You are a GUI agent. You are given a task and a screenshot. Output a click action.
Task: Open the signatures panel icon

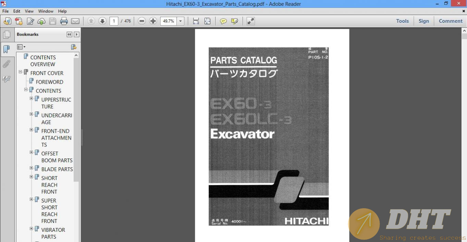(x=6, y=79)
